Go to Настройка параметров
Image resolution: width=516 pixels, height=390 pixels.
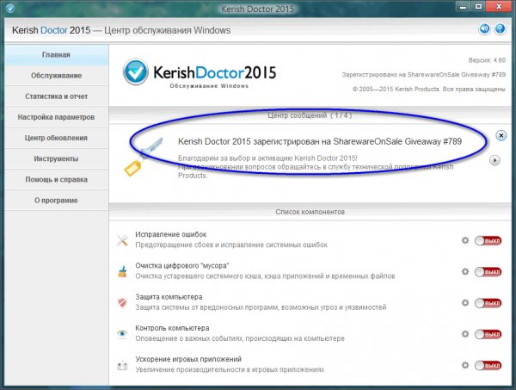(x=56, y=117)
